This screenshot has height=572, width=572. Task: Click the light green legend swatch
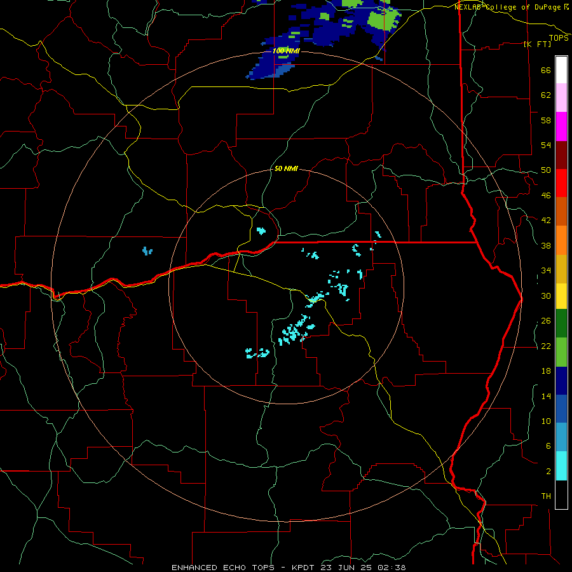[561, 352]
